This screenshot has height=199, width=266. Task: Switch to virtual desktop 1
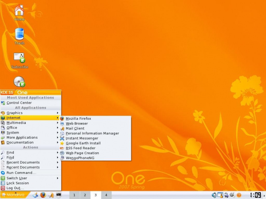pyautogui.click(x=74, y=195)
